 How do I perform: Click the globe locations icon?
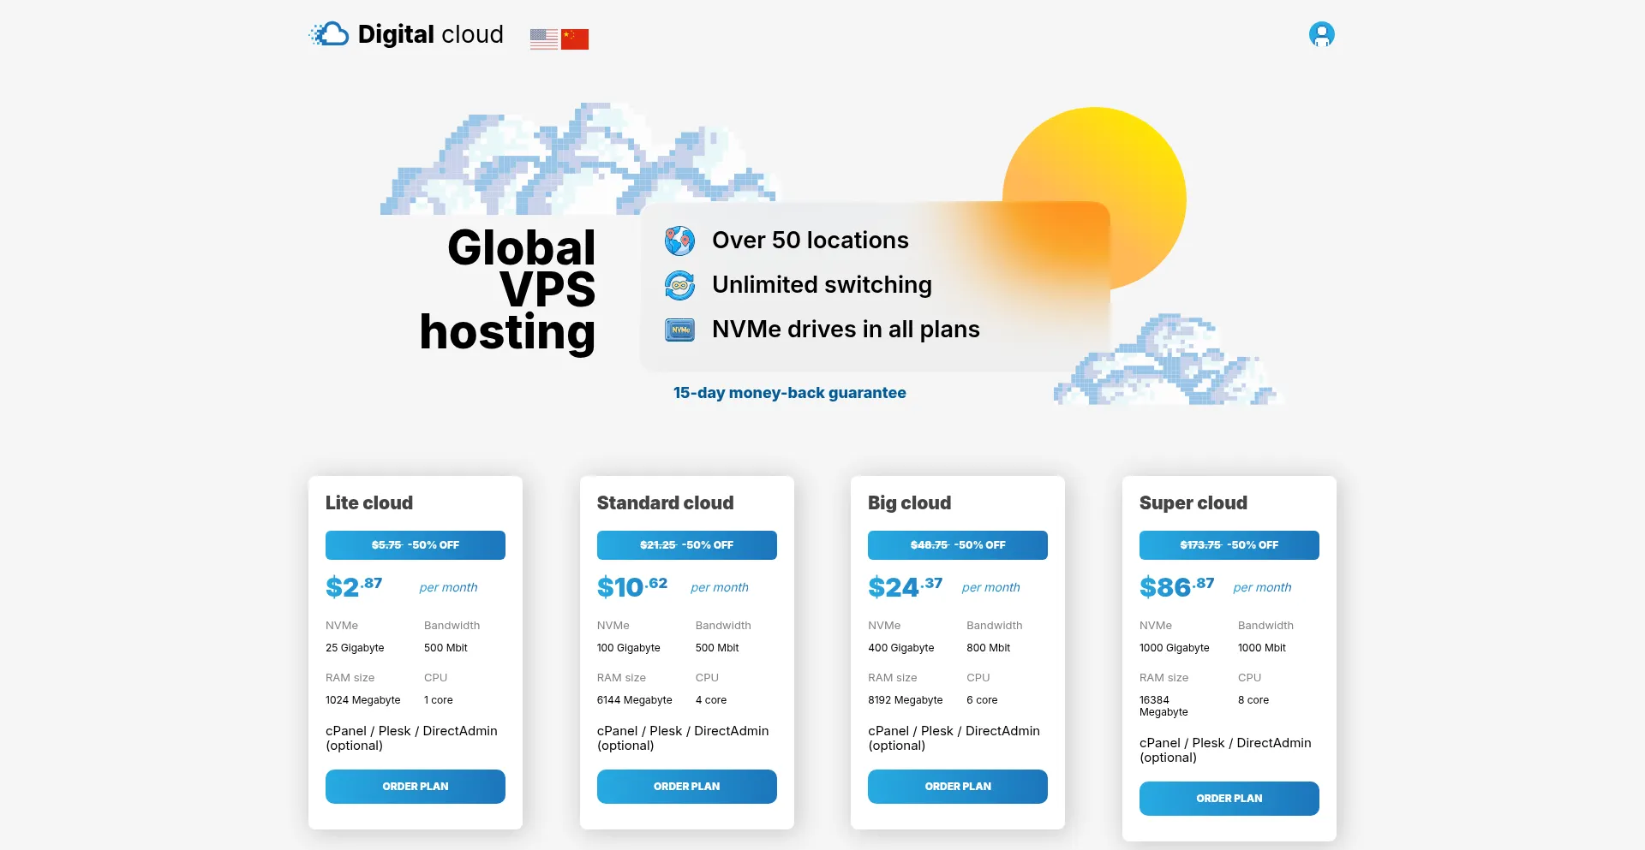click(x=679, y=241)
